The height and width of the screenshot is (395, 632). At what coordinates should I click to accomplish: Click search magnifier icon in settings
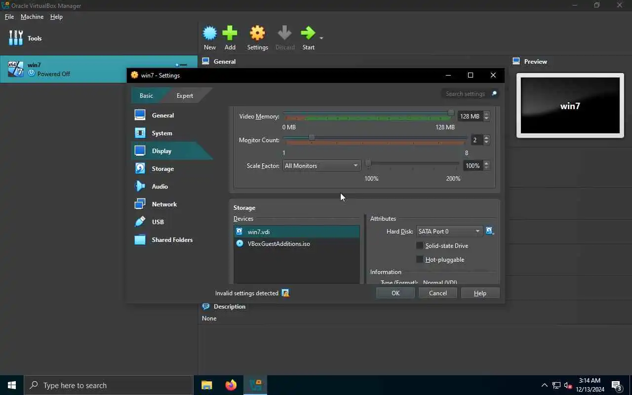[x=493, y=94]
